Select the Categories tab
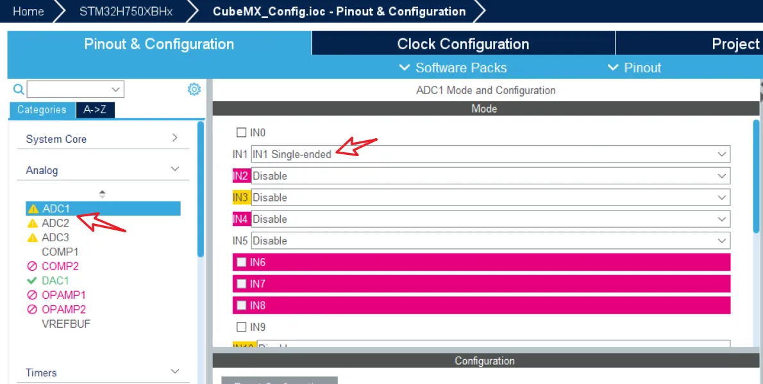 (42, 109)
